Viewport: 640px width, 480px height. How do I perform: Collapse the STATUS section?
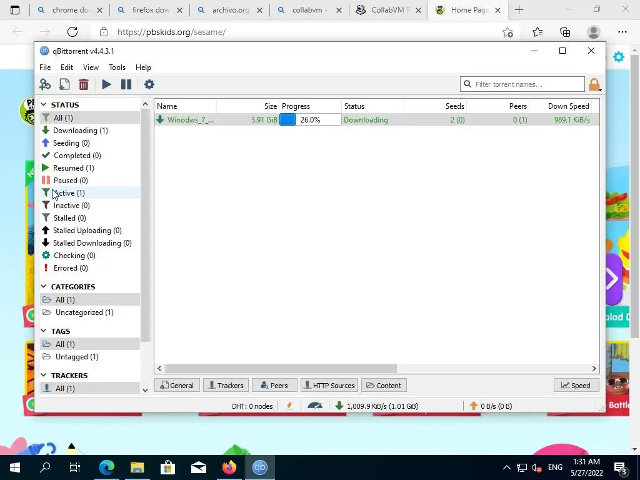pos(44,105)
